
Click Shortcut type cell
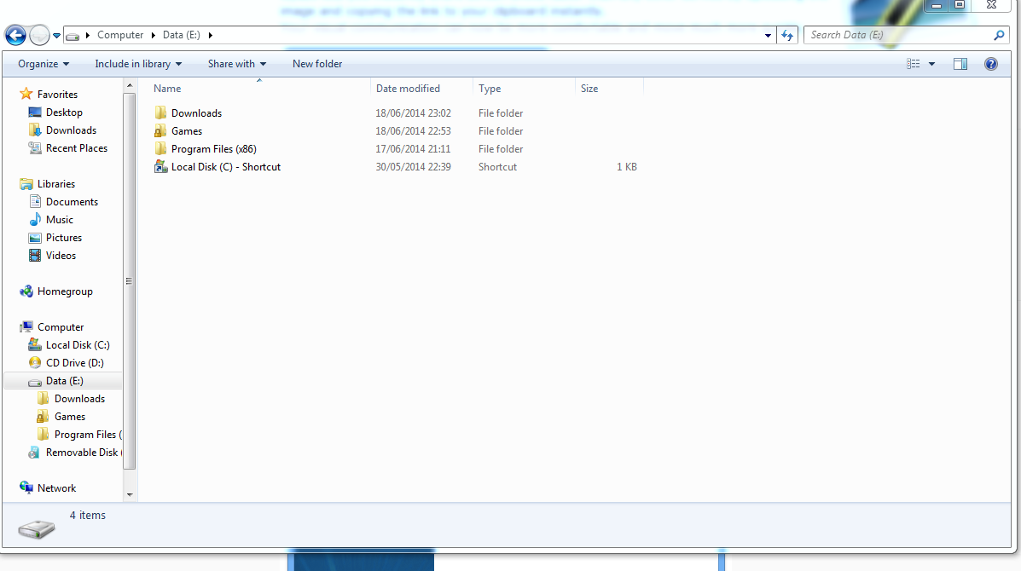click(x=497, y=167)
